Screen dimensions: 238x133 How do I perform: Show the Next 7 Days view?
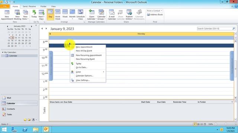tap(41, 15)
